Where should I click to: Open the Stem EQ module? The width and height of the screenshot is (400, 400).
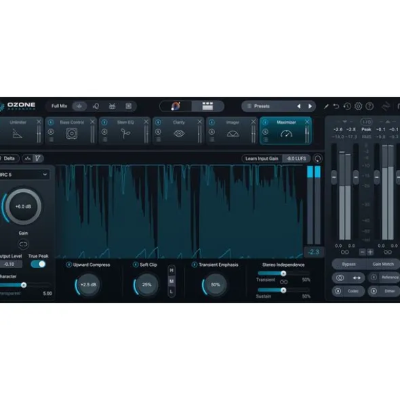click(125, 131)
